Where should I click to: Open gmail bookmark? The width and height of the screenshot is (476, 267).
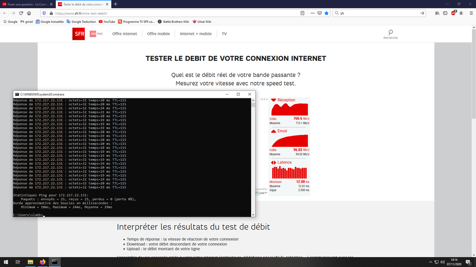27,22
